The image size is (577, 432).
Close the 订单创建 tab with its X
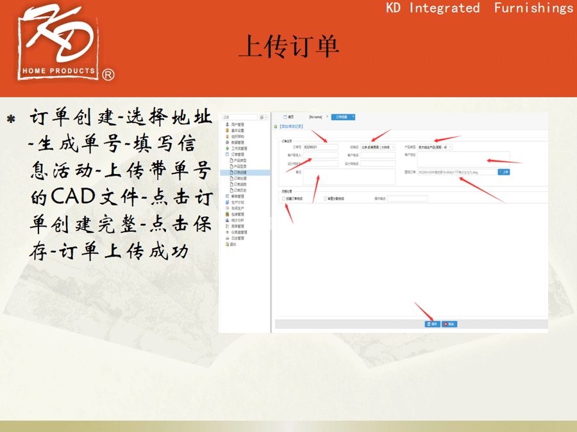tap(353, 117)
